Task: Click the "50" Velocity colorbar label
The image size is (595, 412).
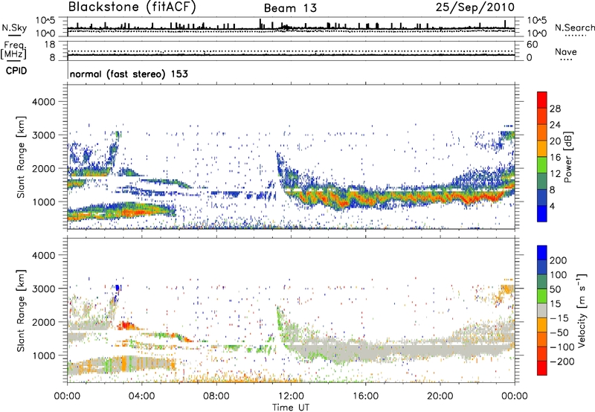Action: pos(555,289)
